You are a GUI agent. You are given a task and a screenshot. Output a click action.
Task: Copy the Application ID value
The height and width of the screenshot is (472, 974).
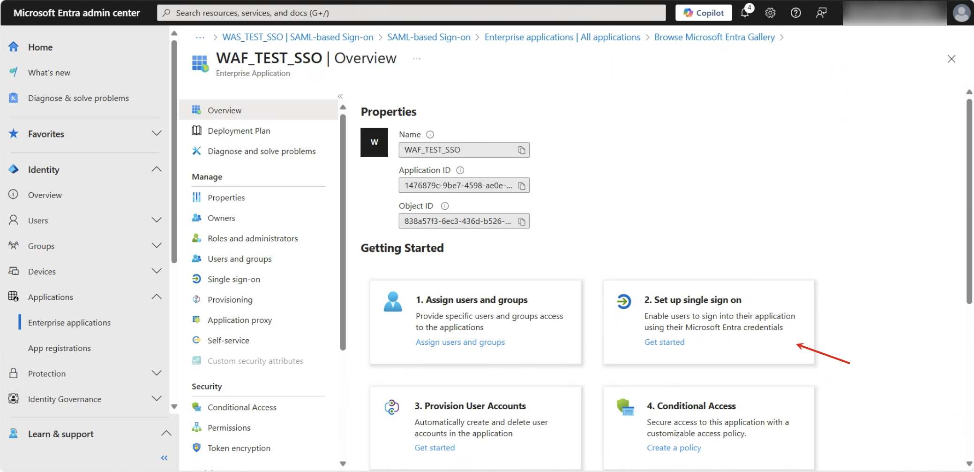(522, 186)
